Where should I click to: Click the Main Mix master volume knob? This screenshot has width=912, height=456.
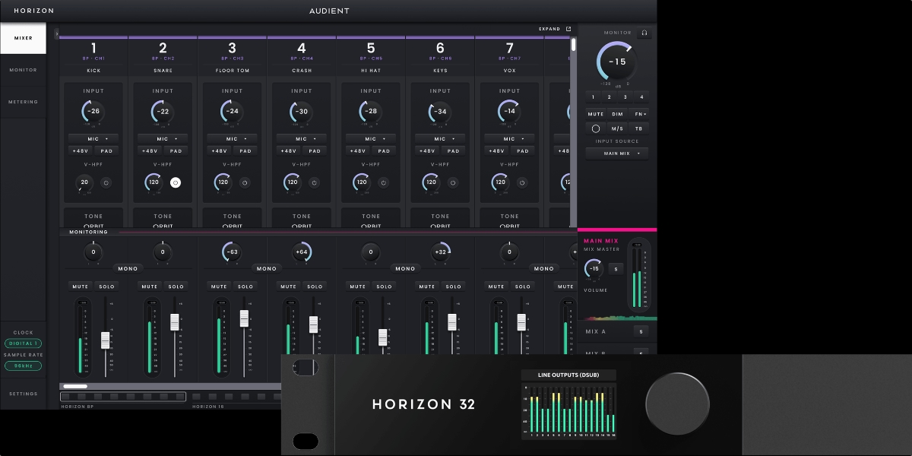pos(594,268)
